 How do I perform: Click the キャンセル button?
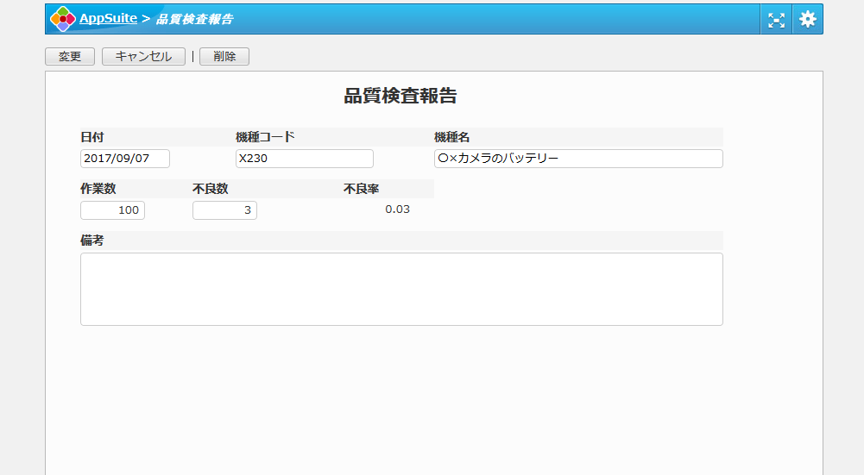pyautogui.click(x=143, y=57)
